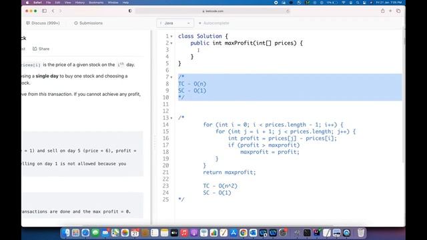Click the Share link in problem panel

41,49
